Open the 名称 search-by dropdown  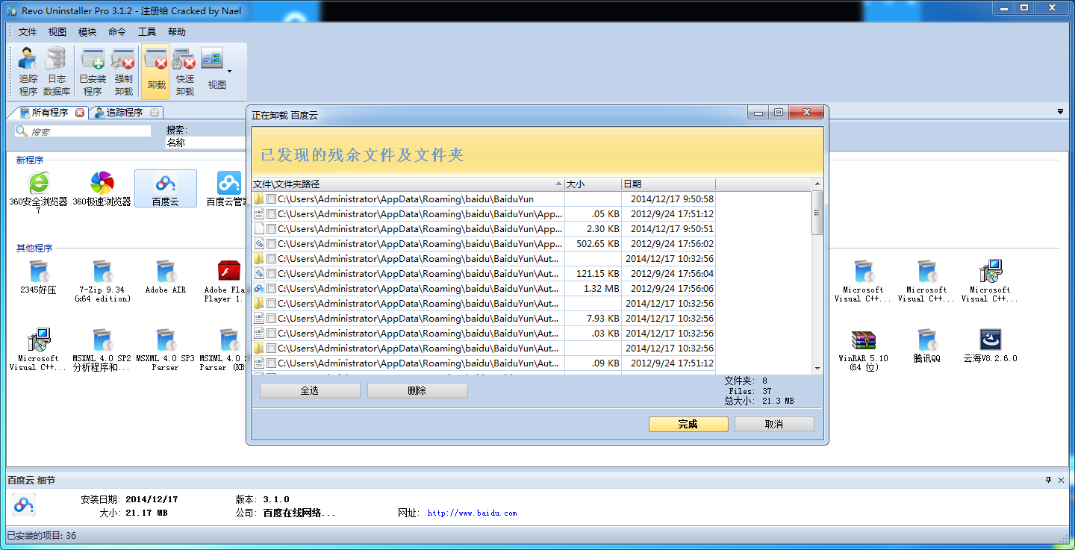pos(206,143)
